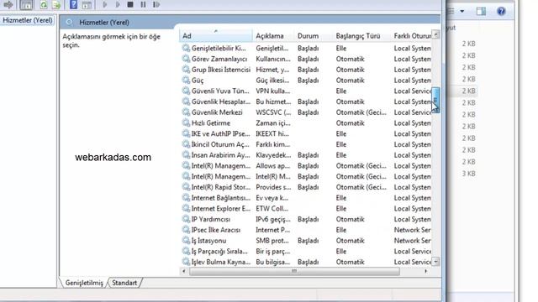Sort by the Açıklama column header
Screen dimensions: 538x302
coord(272,35)
